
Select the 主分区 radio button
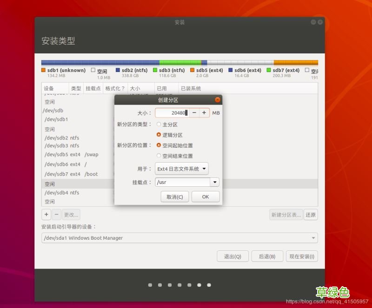[159, 125]
